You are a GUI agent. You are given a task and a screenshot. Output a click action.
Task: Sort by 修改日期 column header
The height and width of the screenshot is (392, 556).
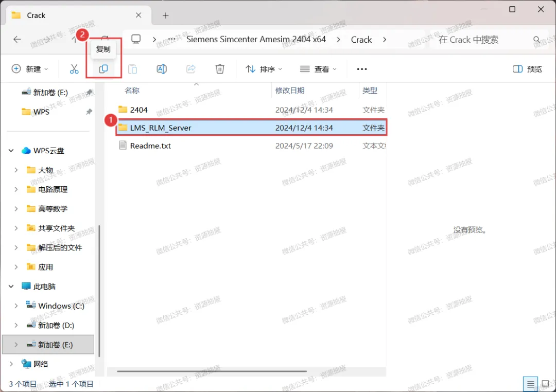[290, 91]
